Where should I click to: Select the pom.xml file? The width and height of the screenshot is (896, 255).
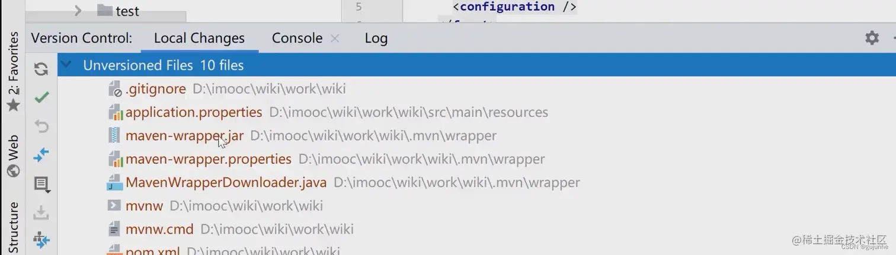(x=152, y=251)
